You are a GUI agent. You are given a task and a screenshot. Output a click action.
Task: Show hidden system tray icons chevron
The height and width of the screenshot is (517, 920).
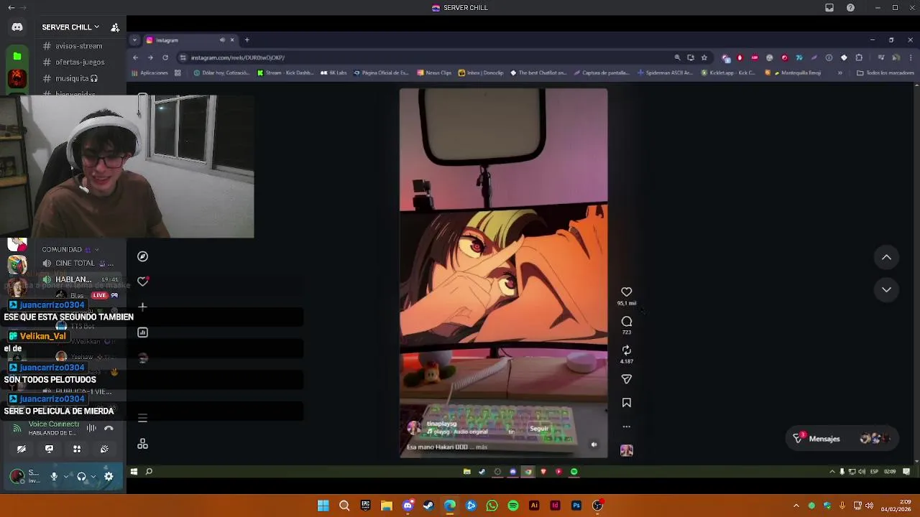[796, 506]
